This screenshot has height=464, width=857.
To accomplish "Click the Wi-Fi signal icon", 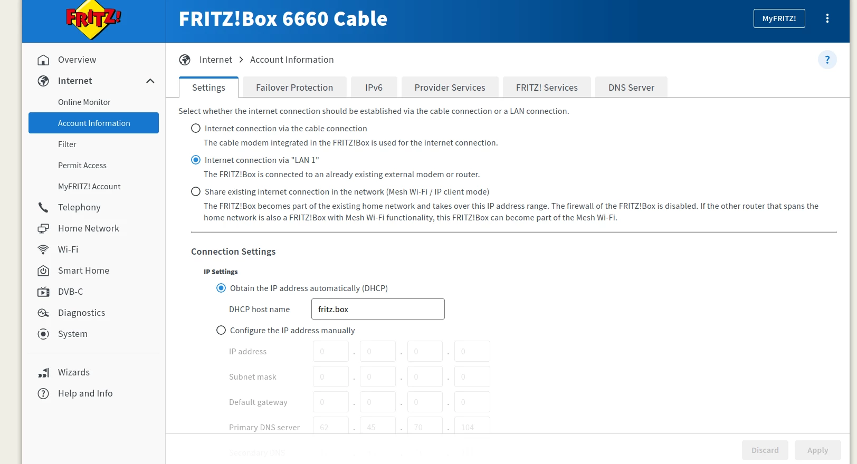I will [x=43, y=250].
